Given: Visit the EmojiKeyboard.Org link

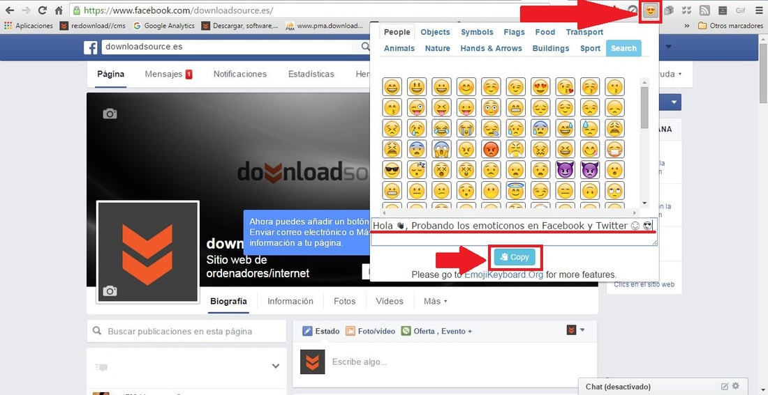Looking at the screenshot, I should 504,274.
